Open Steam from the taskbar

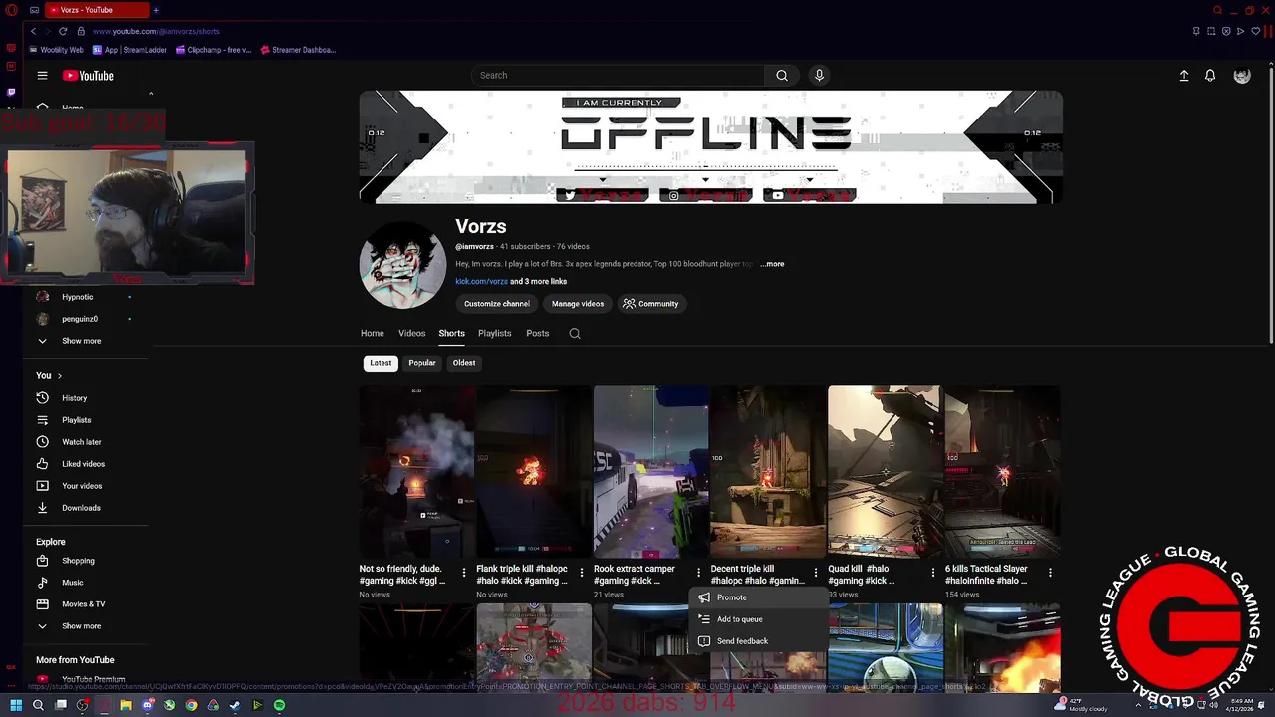tap(235, 705)
